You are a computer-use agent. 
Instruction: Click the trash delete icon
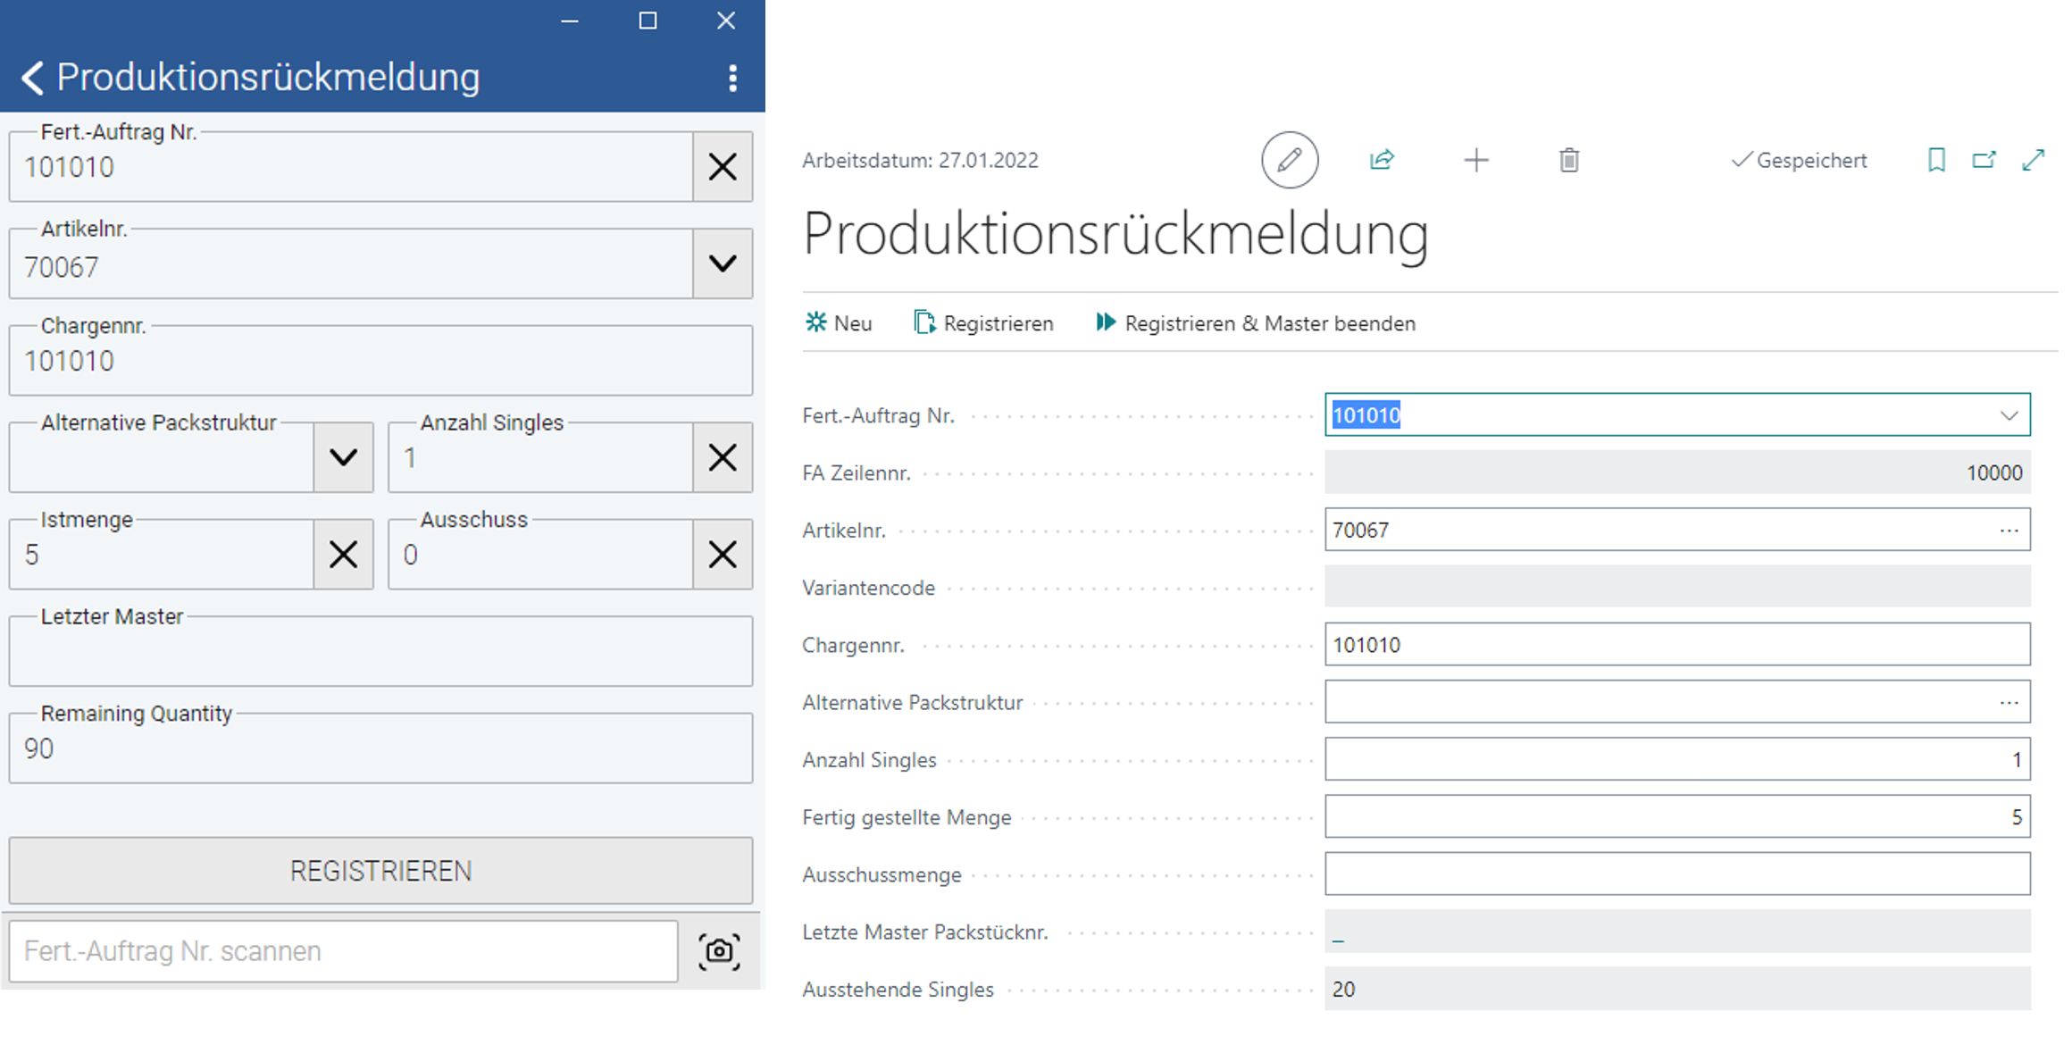pyautogui.click(x=1569, y=160)
